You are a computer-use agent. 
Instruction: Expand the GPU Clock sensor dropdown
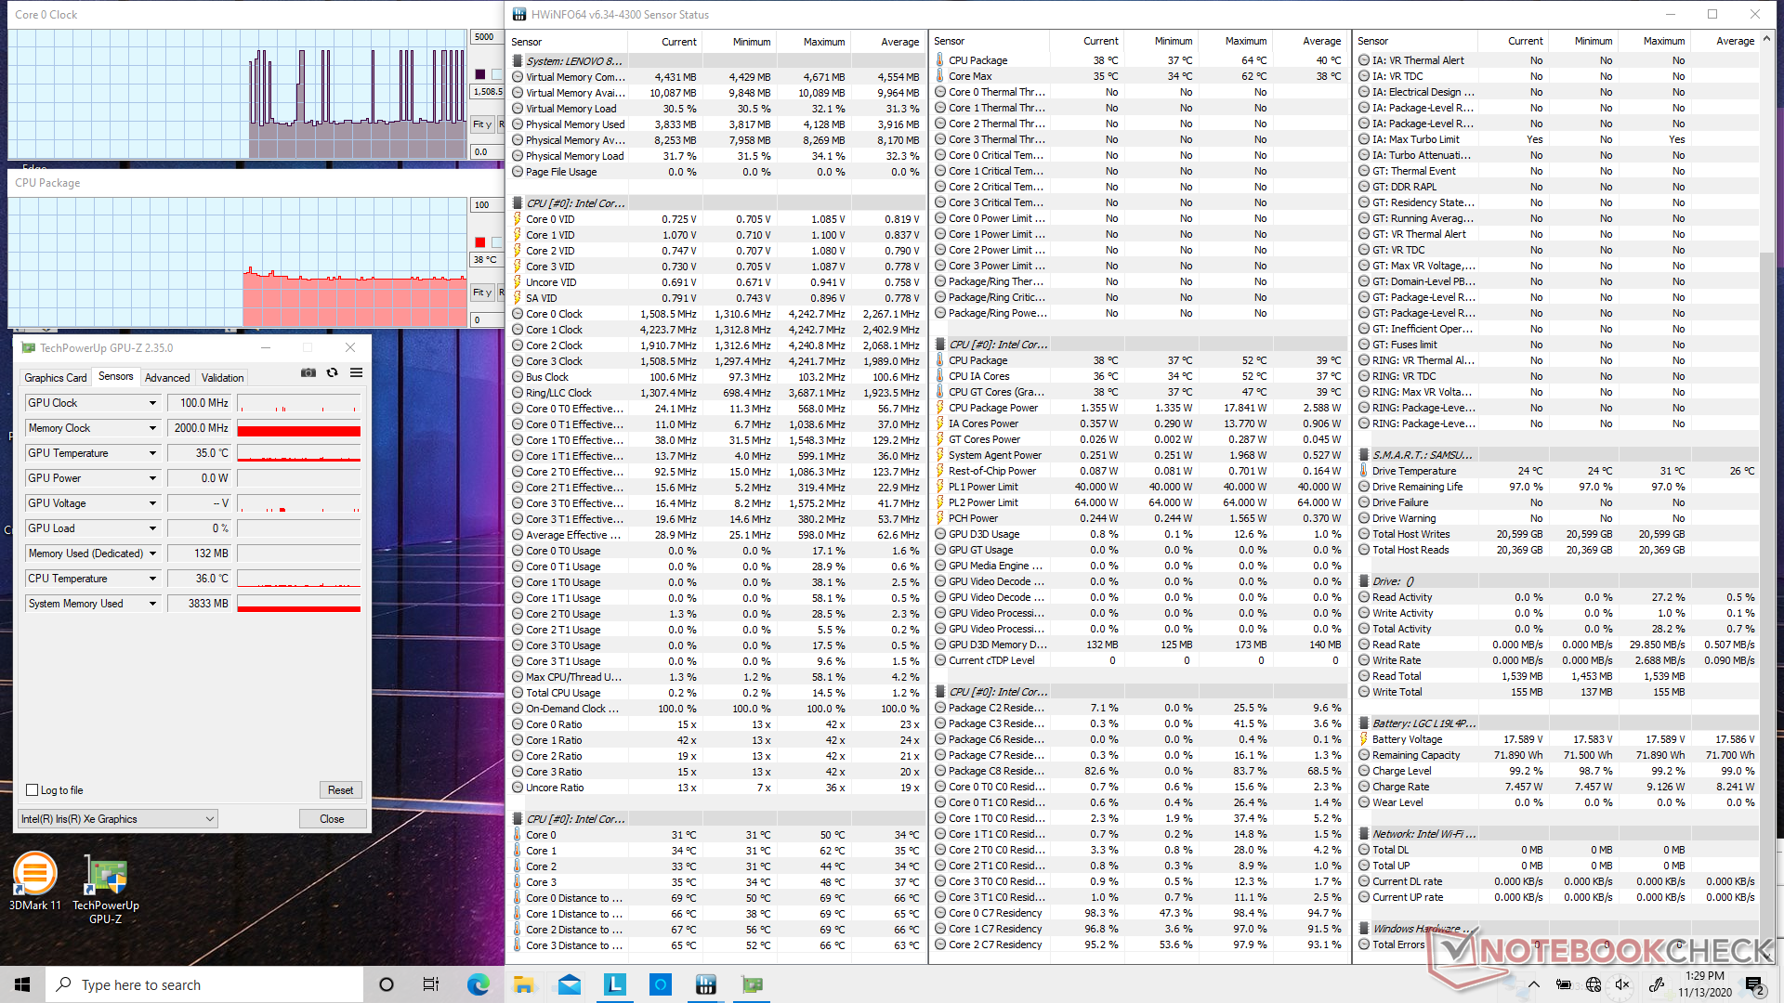coord(152,403)
